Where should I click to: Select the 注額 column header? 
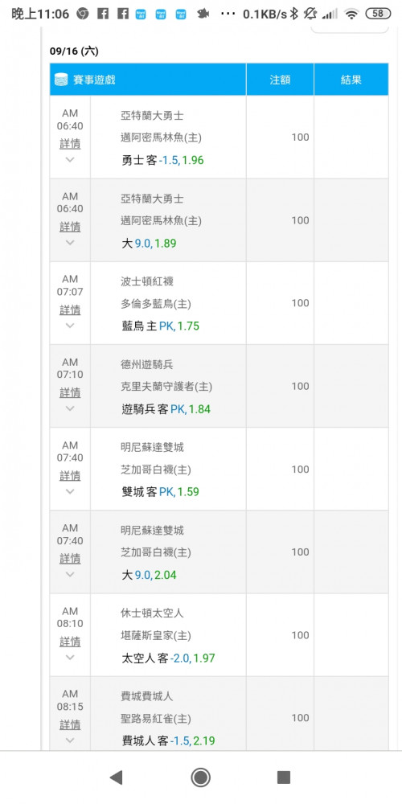281,80
